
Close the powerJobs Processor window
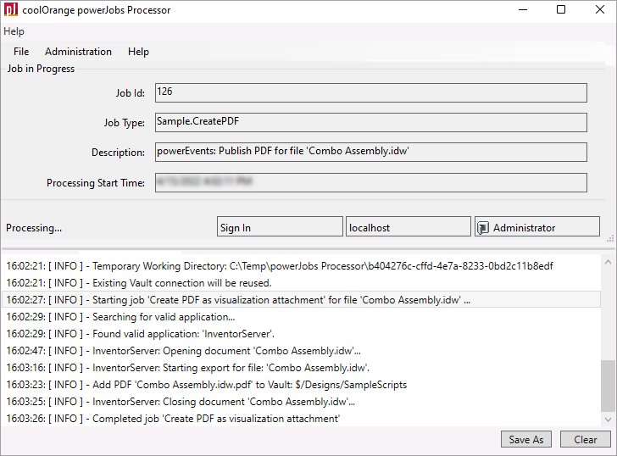click(x=600, y=9)
